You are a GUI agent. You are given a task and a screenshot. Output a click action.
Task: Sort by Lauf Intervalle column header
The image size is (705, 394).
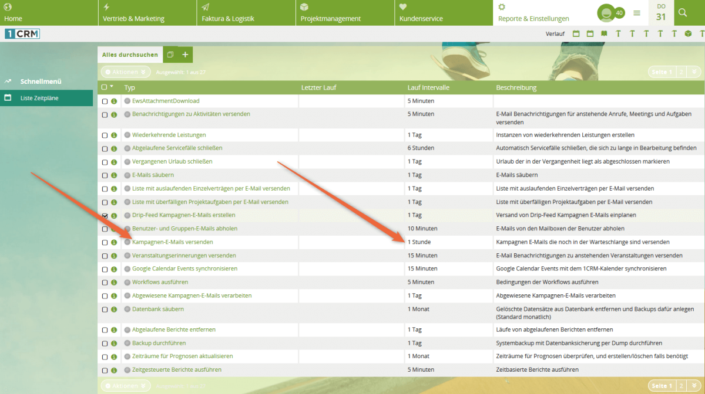428,87
